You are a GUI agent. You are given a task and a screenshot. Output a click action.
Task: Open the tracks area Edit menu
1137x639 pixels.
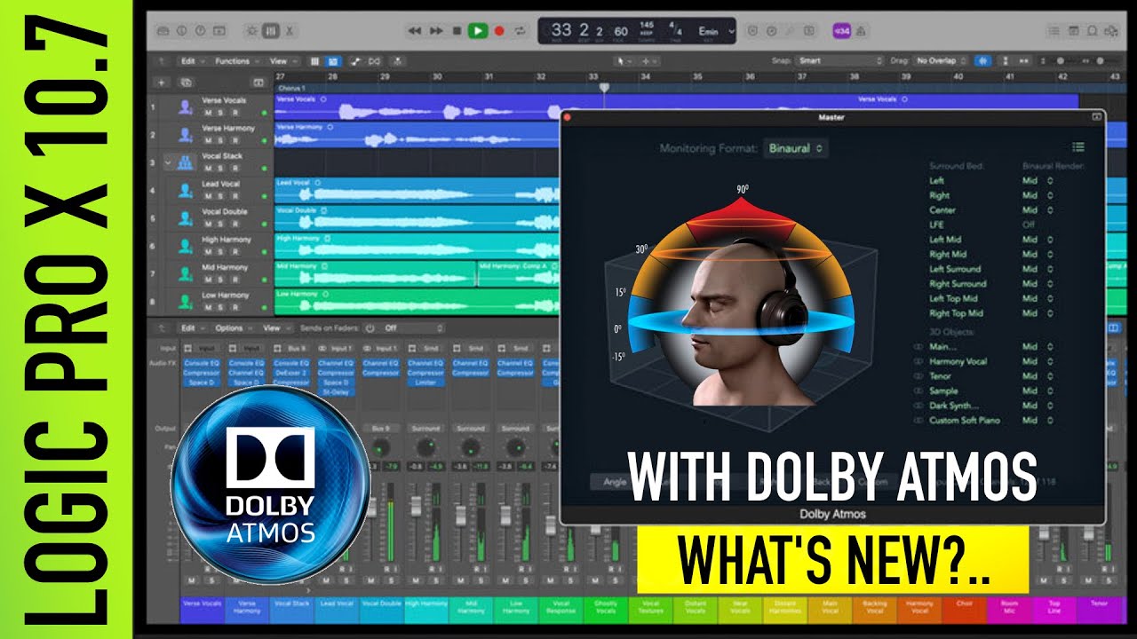(x=191, y=61)
